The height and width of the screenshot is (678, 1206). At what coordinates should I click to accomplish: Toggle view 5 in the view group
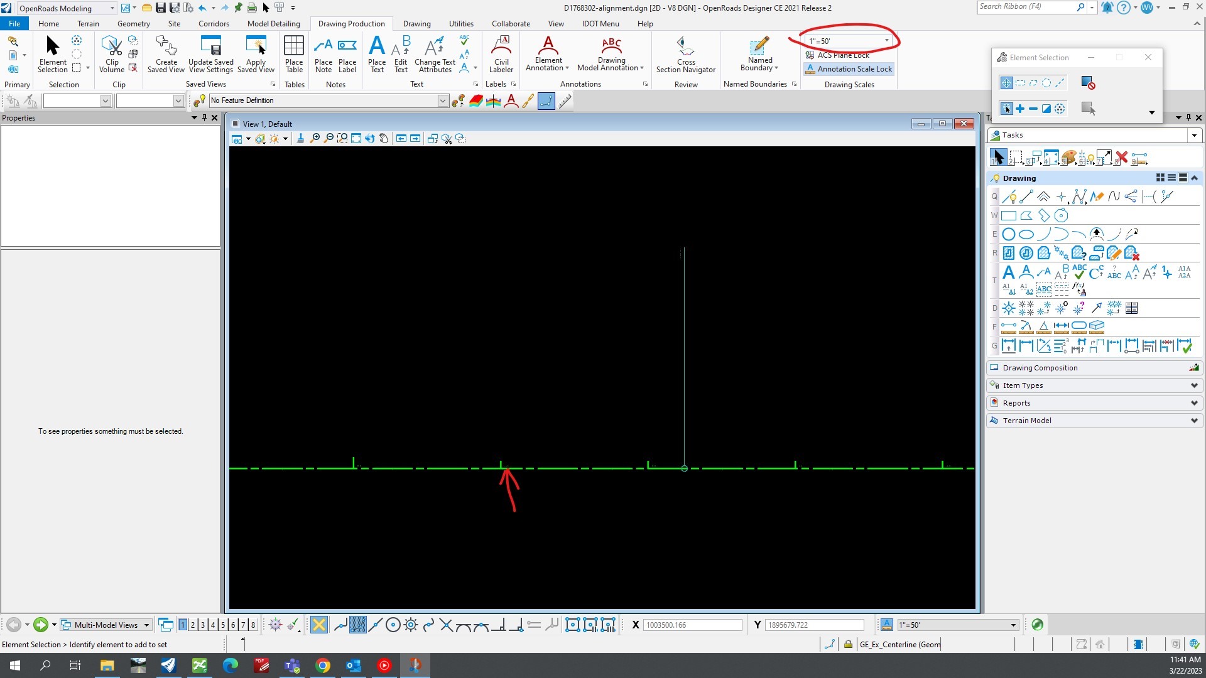pyautogui.click(x=223, y=625)
